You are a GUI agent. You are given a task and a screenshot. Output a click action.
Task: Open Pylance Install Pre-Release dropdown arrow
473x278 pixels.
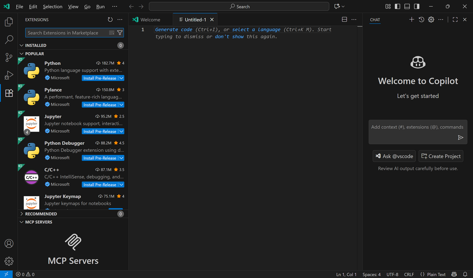(122, 105)
